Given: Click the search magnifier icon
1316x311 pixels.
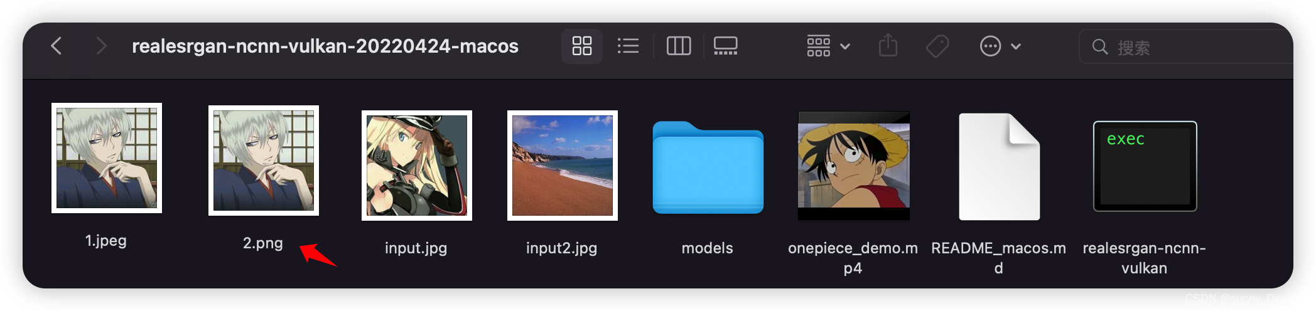Looking at the screenshot, I should tap(1099, 46).
